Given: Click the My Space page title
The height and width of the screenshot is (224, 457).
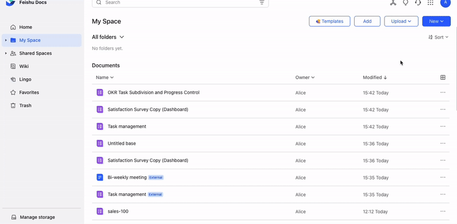Looking at the screenshot, I should [106, 21].
